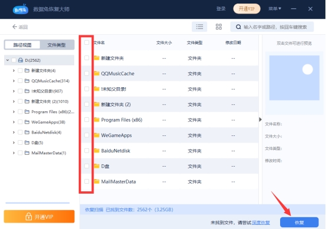The height and width of the screenshot is (229, 326).
Task: Switch to grid view icon
Action: pos(218,26)
